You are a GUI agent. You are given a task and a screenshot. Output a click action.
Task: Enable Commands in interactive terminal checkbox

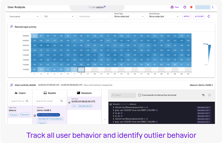[x=140, y=95]
